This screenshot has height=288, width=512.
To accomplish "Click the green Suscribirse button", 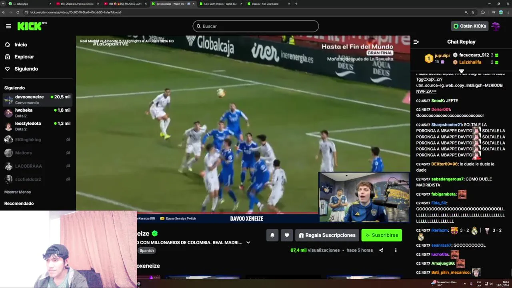I will 382,235.
